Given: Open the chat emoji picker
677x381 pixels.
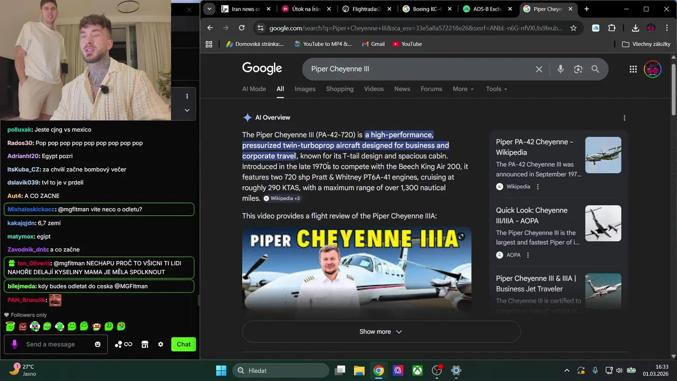Looking at the screenshot, I should (x=97, y=344).
